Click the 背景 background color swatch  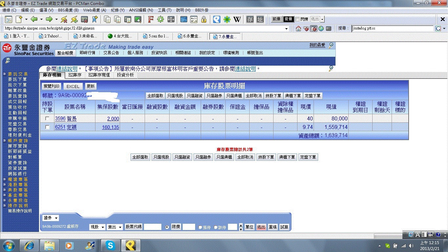click(288, 19)
